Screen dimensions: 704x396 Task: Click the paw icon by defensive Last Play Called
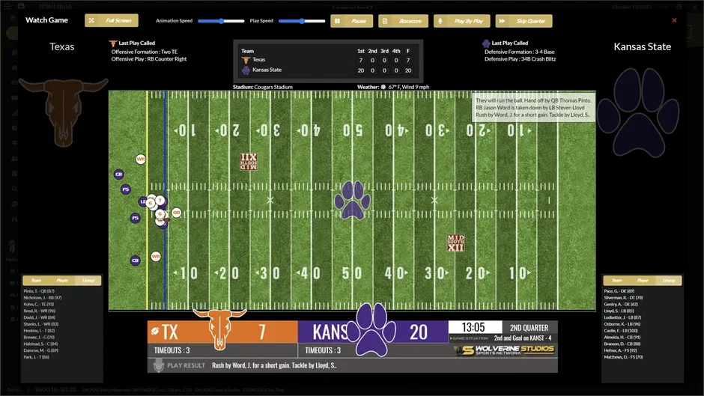[x=486, y=43]
